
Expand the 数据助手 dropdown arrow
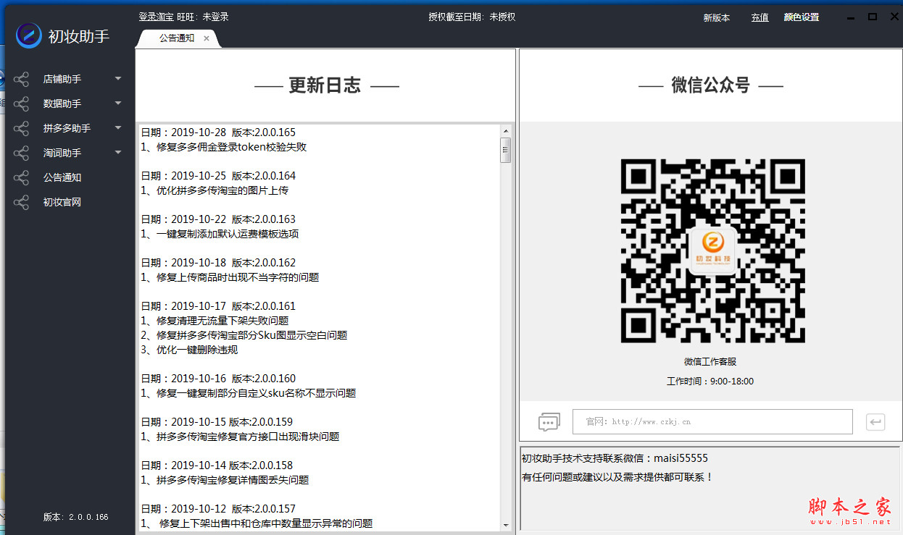pos(118,103)
